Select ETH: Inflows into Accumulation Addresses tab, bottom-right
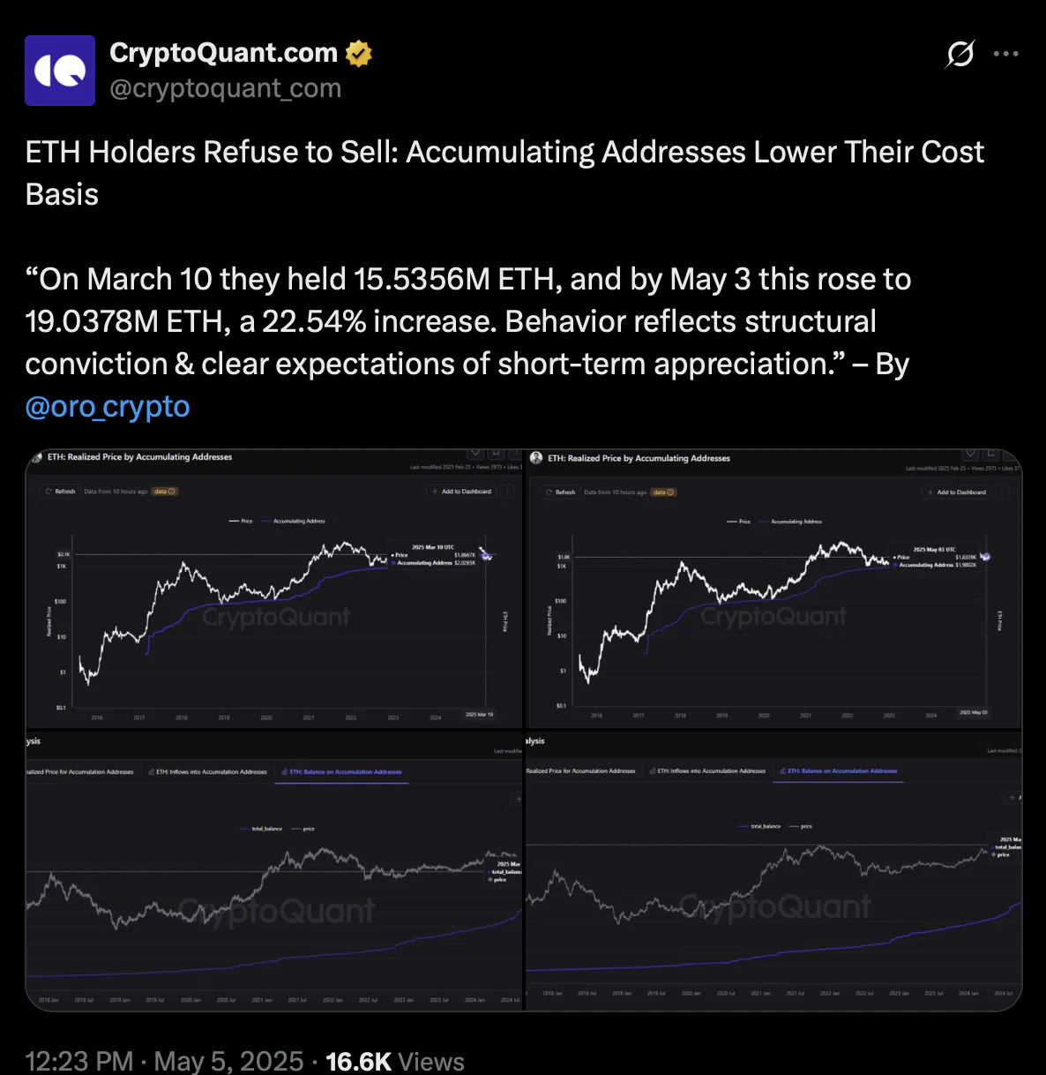 [x=708, y=771]
